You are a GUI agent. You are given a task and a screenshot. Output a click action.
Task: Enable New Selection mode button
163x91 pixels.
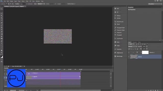pos(7,4)
